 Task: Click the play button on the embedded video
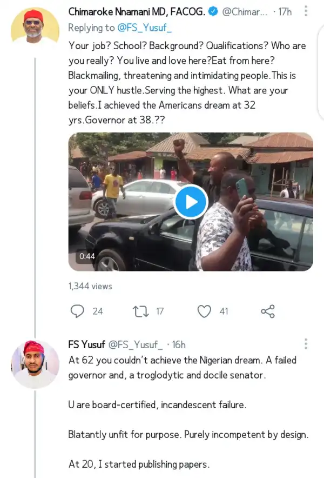(191, 202)
